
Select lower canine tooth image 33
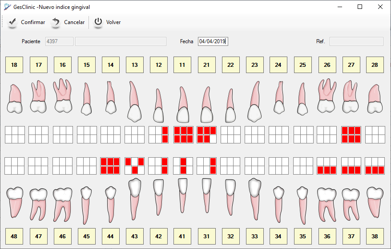254,199
